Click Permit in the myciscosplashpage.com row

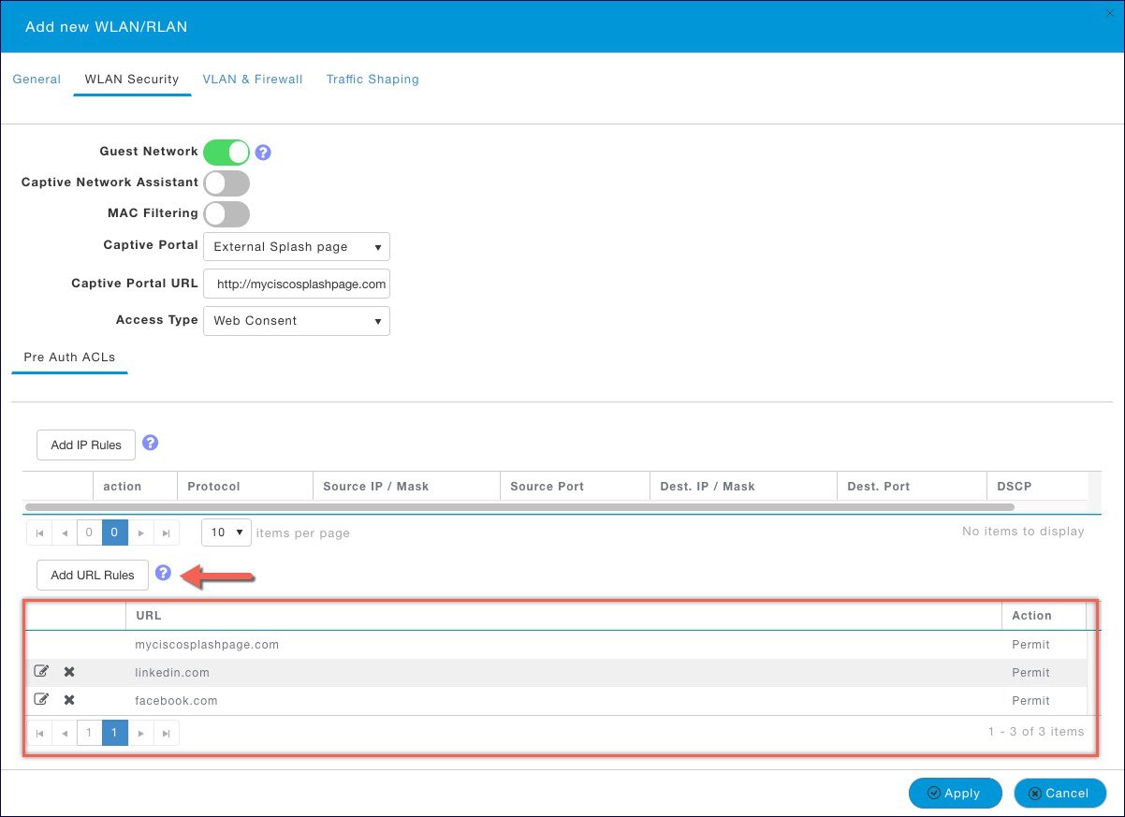1030,645
